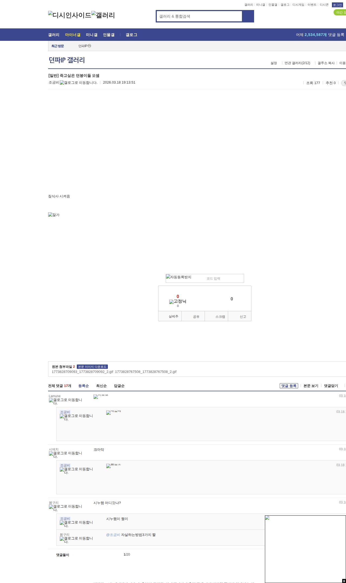
Task: Close the floating ad popup
Action: coord(344,581)
